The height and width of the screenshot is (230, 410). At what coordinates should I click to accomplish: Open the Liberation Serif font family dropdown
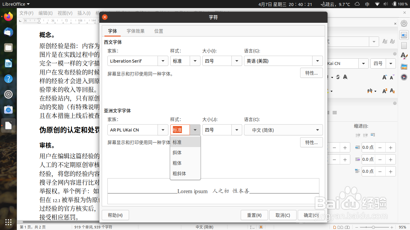[x=163, y=60]
